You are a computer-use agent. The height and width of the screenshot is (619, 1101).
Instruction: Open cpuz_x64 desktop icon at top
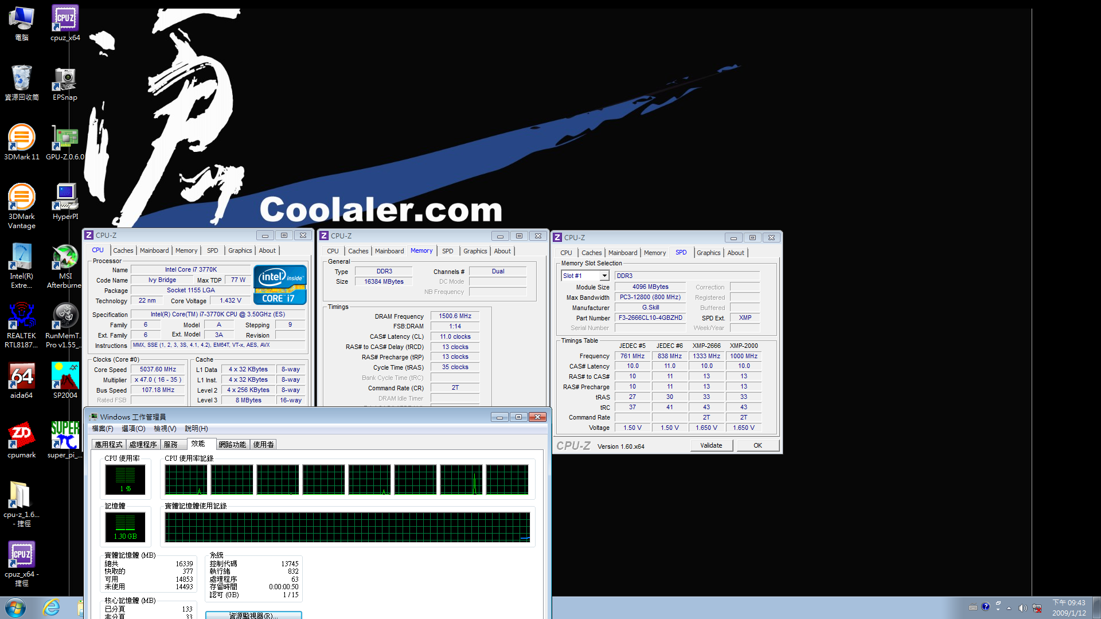65,23
